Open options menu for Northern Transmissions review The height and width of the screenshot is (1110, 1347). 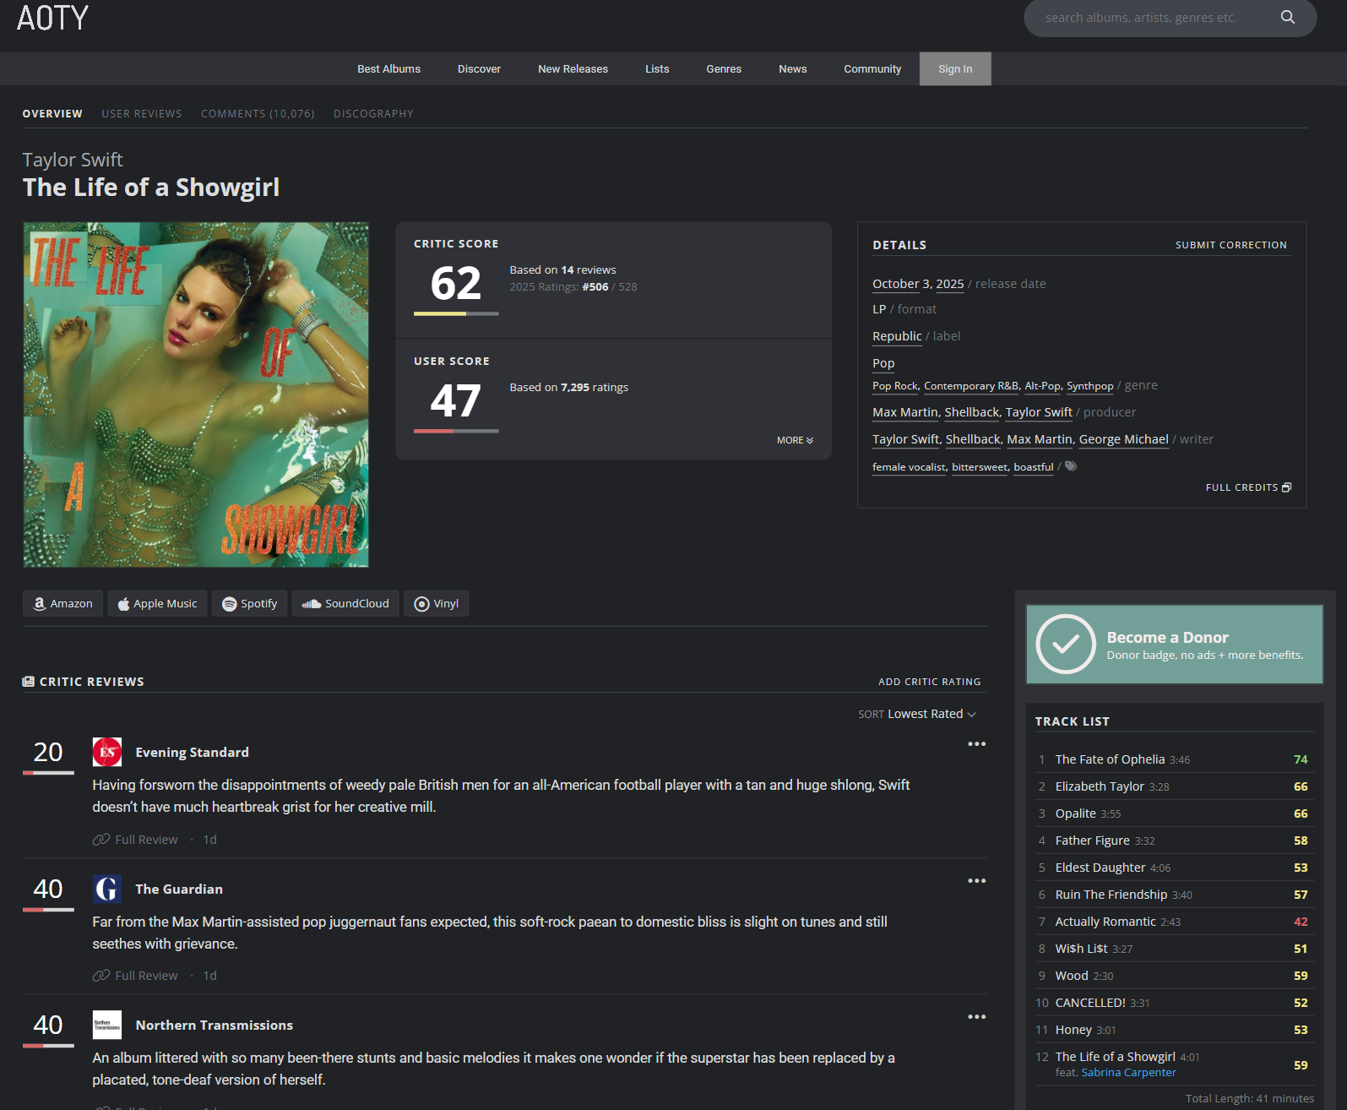(977, 1017)
